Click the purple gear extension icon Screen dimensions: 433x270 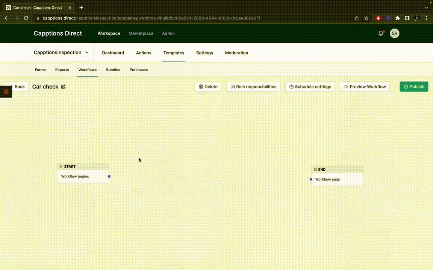click(388, 18)
